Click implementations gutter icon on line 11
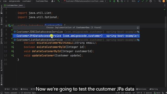The image size is (167, 94). pos(13,47)
